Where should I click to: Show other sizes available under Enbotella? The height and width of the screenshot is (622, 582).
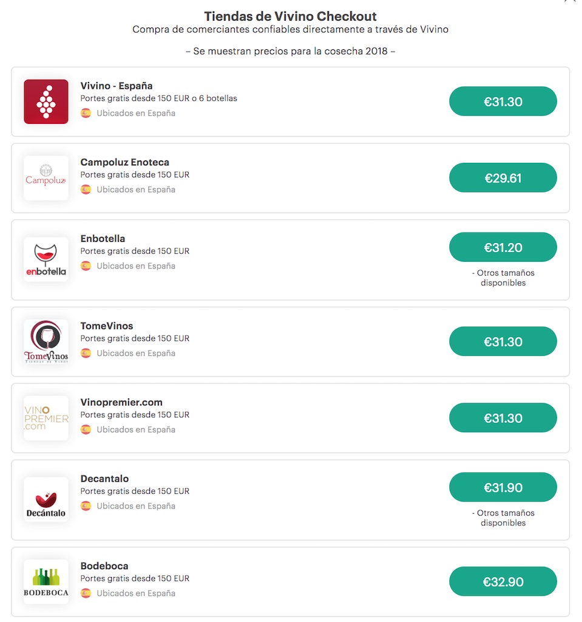(x=502, y=278)
